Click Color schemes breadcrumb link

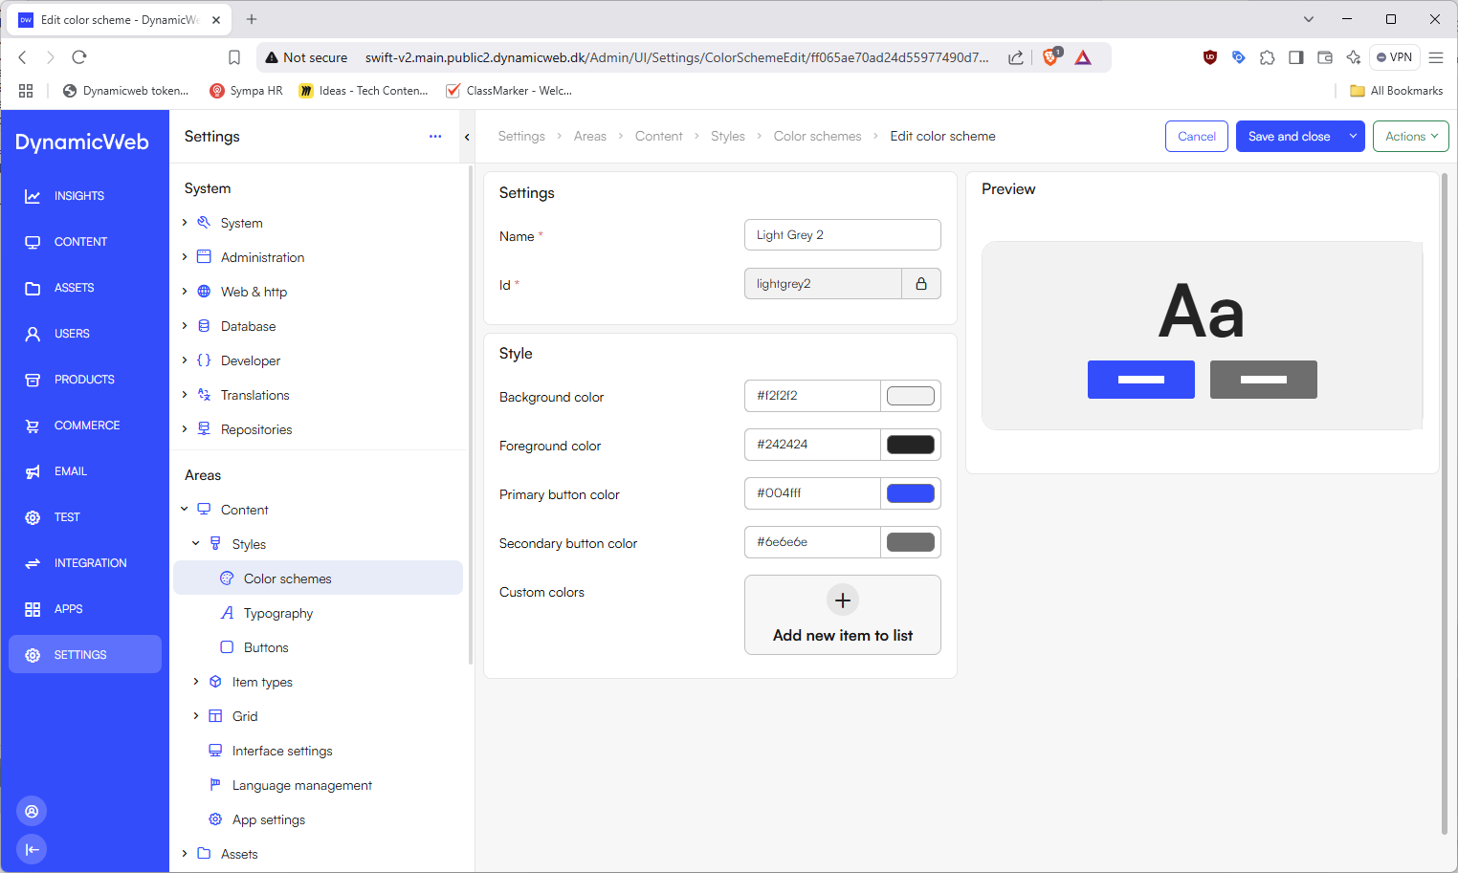pyautogui.click(x=817, y=137)
